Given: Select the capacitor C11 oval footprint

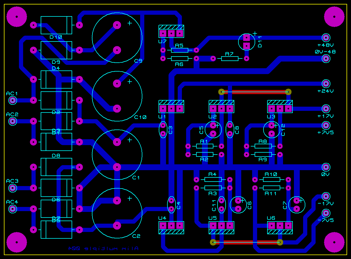Looking at the screenshot, I should pos(221,205).
